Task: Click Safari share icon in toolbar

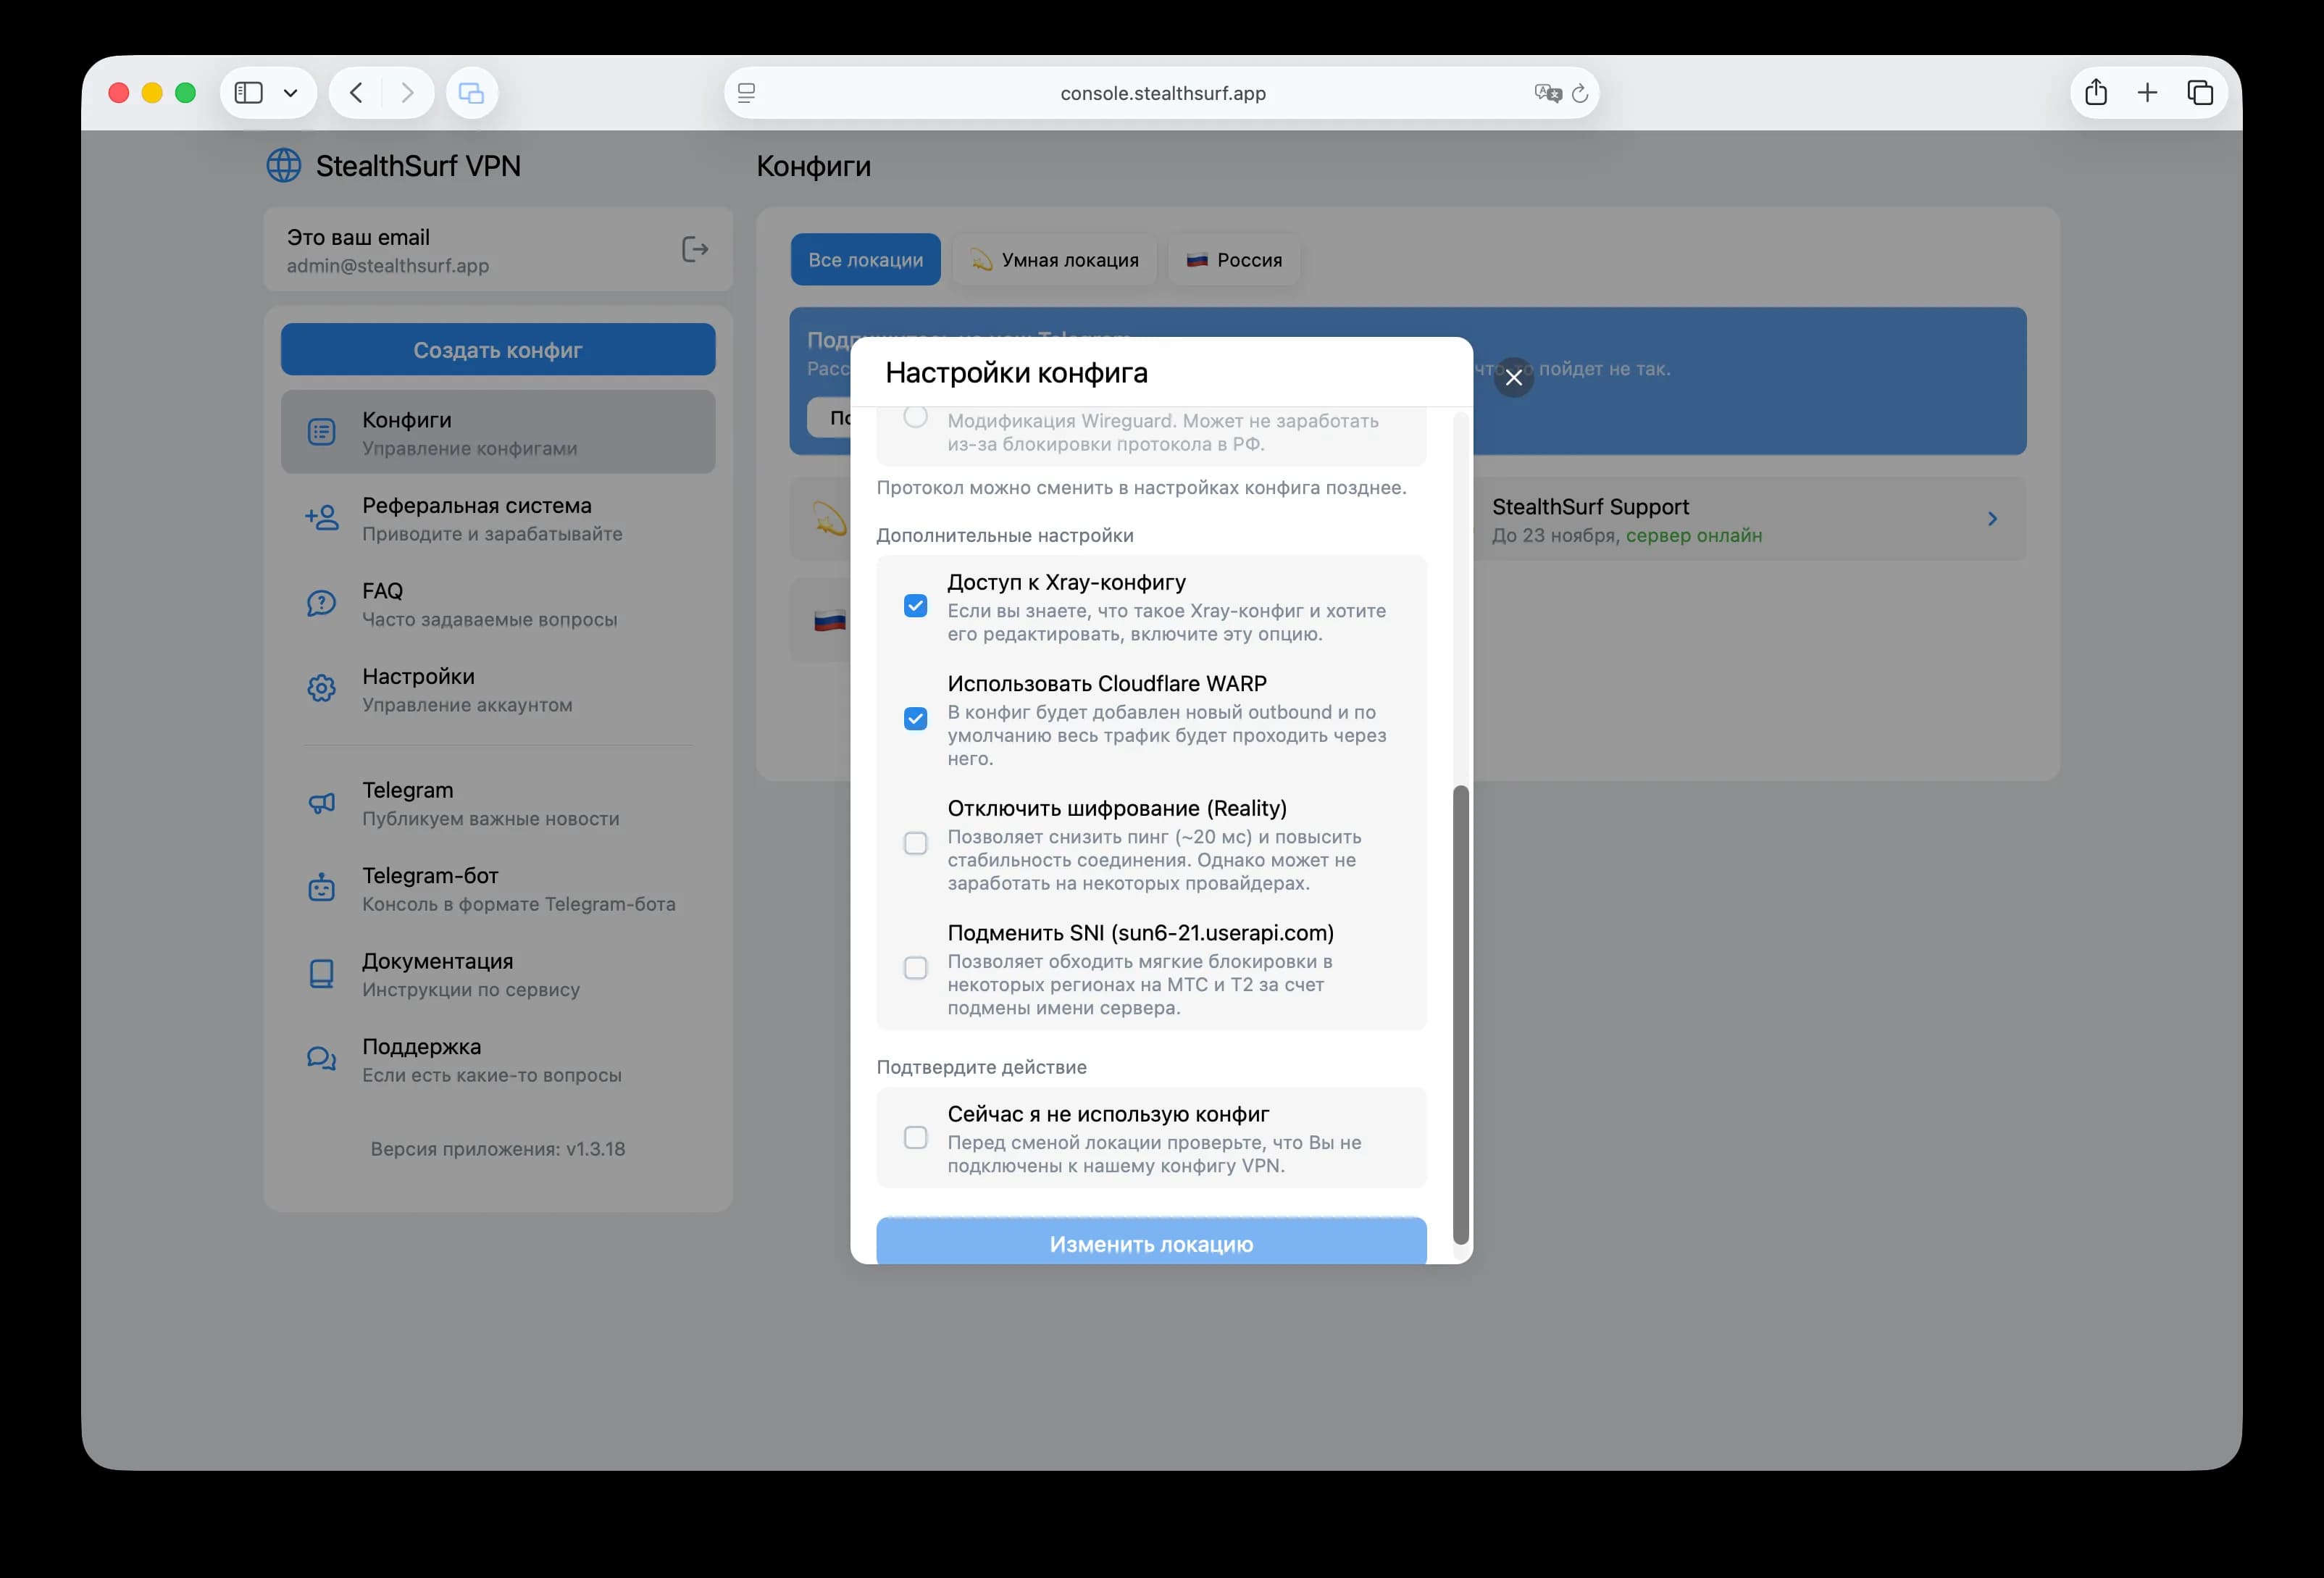Action: tap(2096, 93)
